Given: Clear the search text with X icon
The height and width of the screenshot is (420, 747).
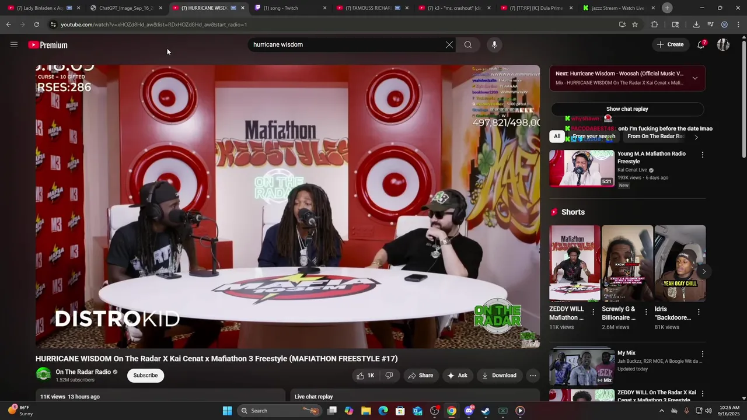Looking at the screenshot, I should coord(449,44).
